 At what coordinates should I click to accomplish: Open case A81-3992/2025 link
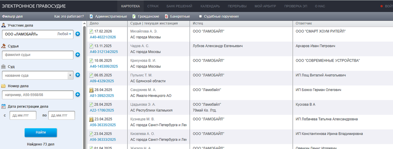[x=102, y=96]
